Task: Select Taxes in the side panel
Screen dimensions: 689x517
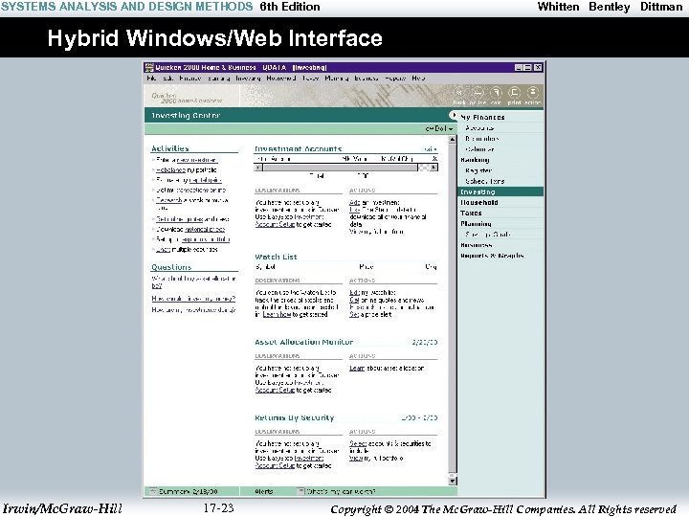Action: point(471,213)
